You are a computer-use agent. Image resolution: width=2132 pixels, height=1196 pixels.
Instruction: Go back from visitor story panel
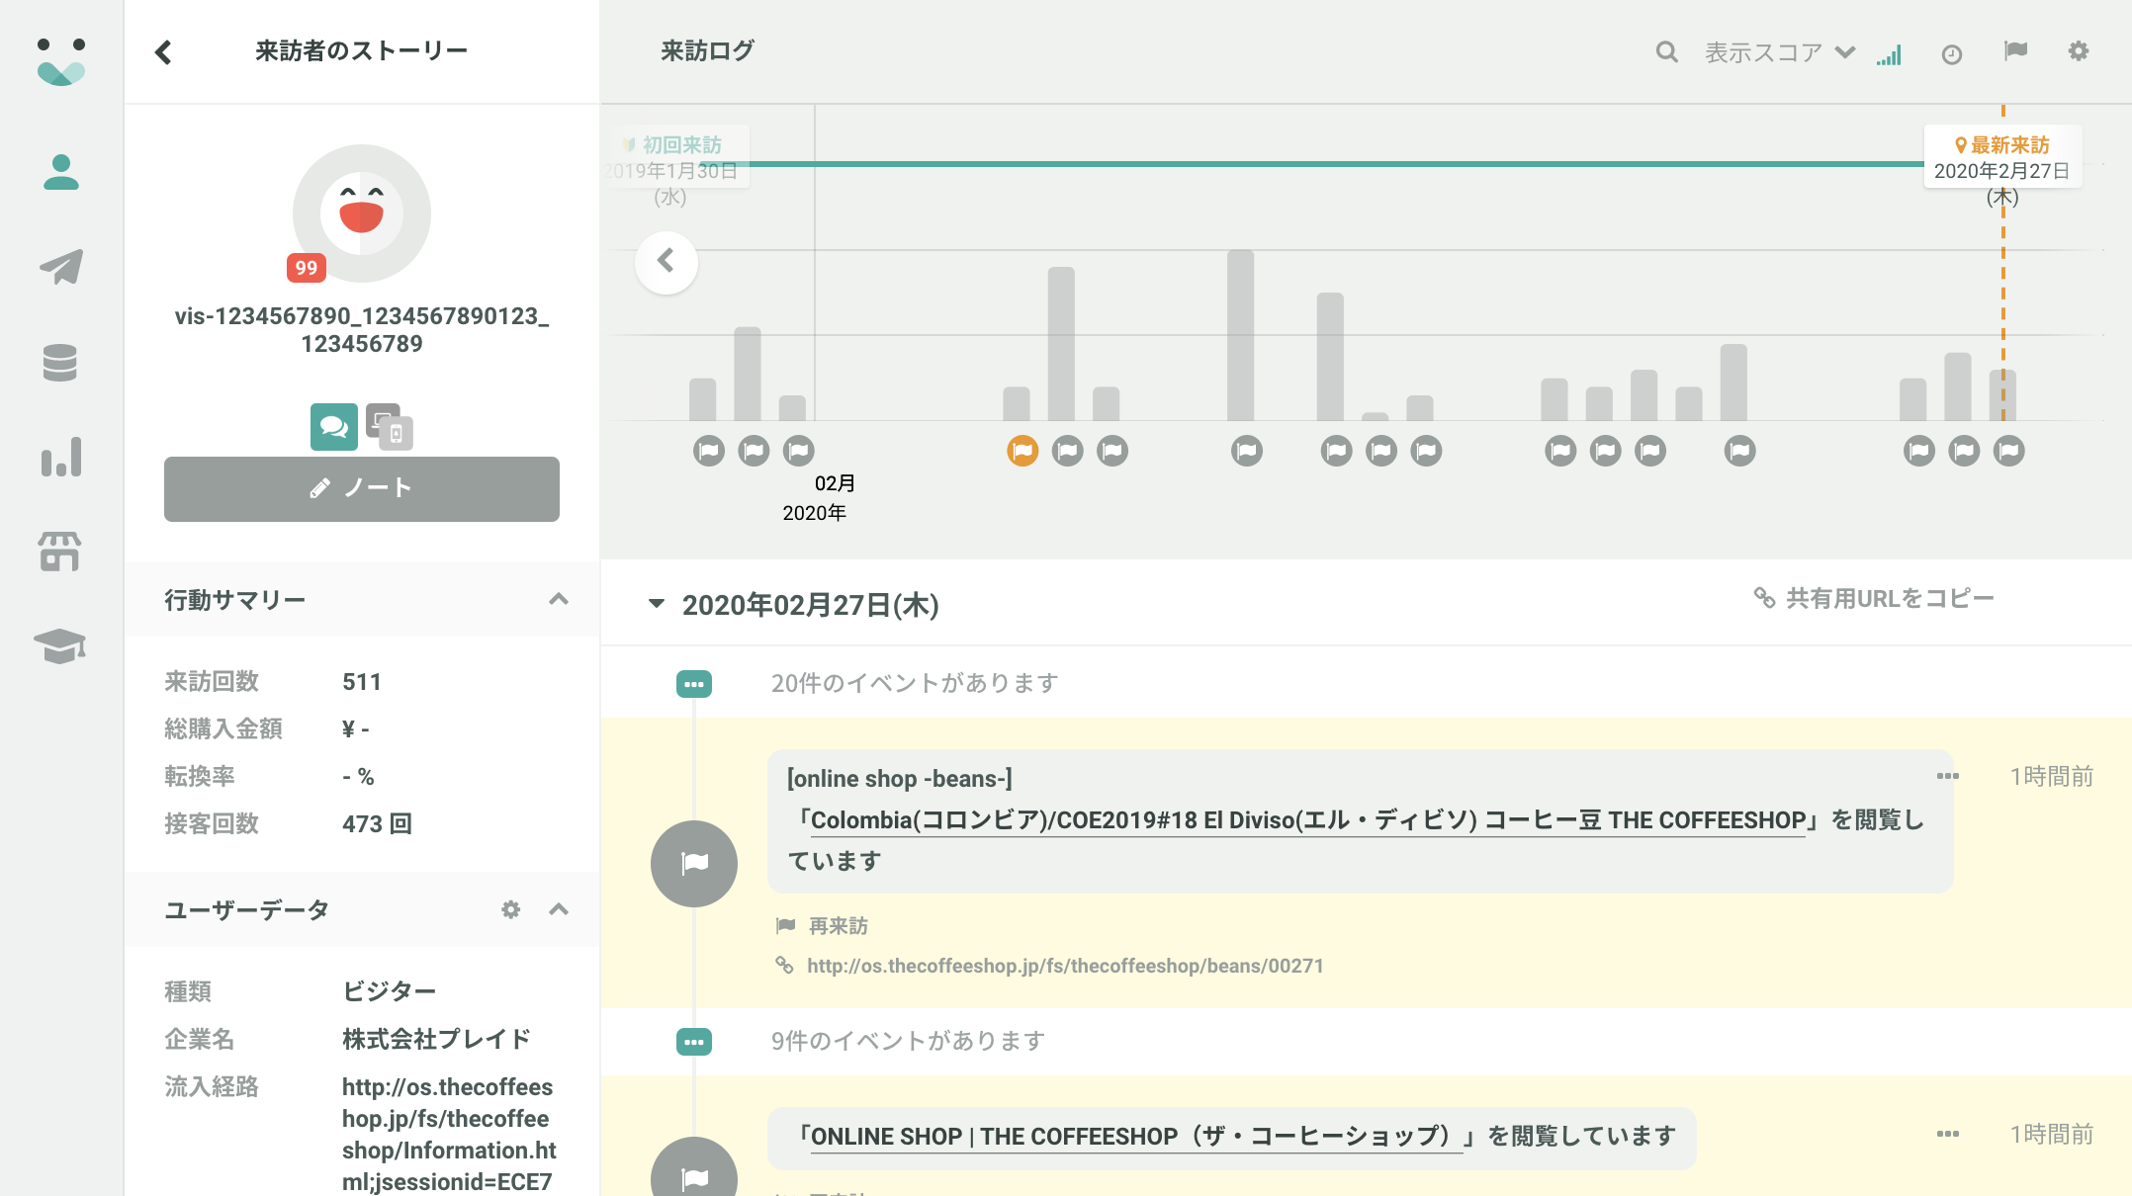click(163, 51)
